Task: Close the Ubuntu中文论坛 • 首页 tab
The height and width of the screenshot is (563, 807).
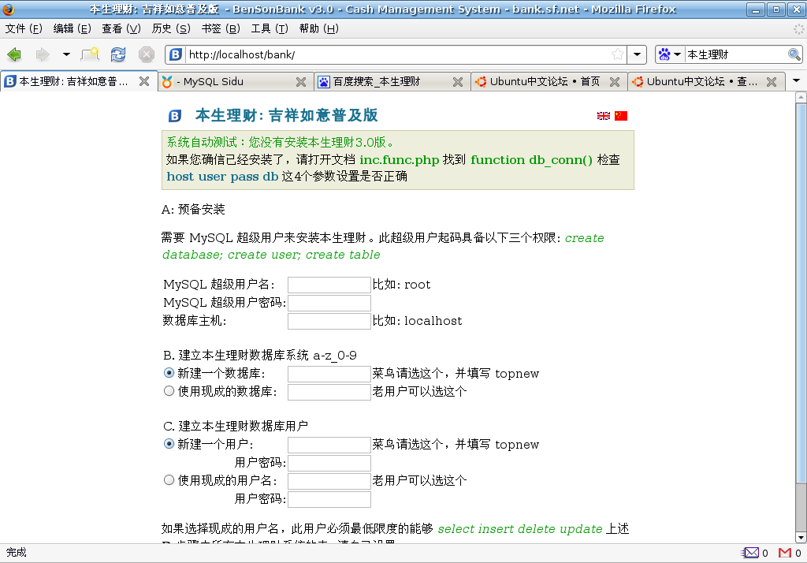Action: (615, 81)
